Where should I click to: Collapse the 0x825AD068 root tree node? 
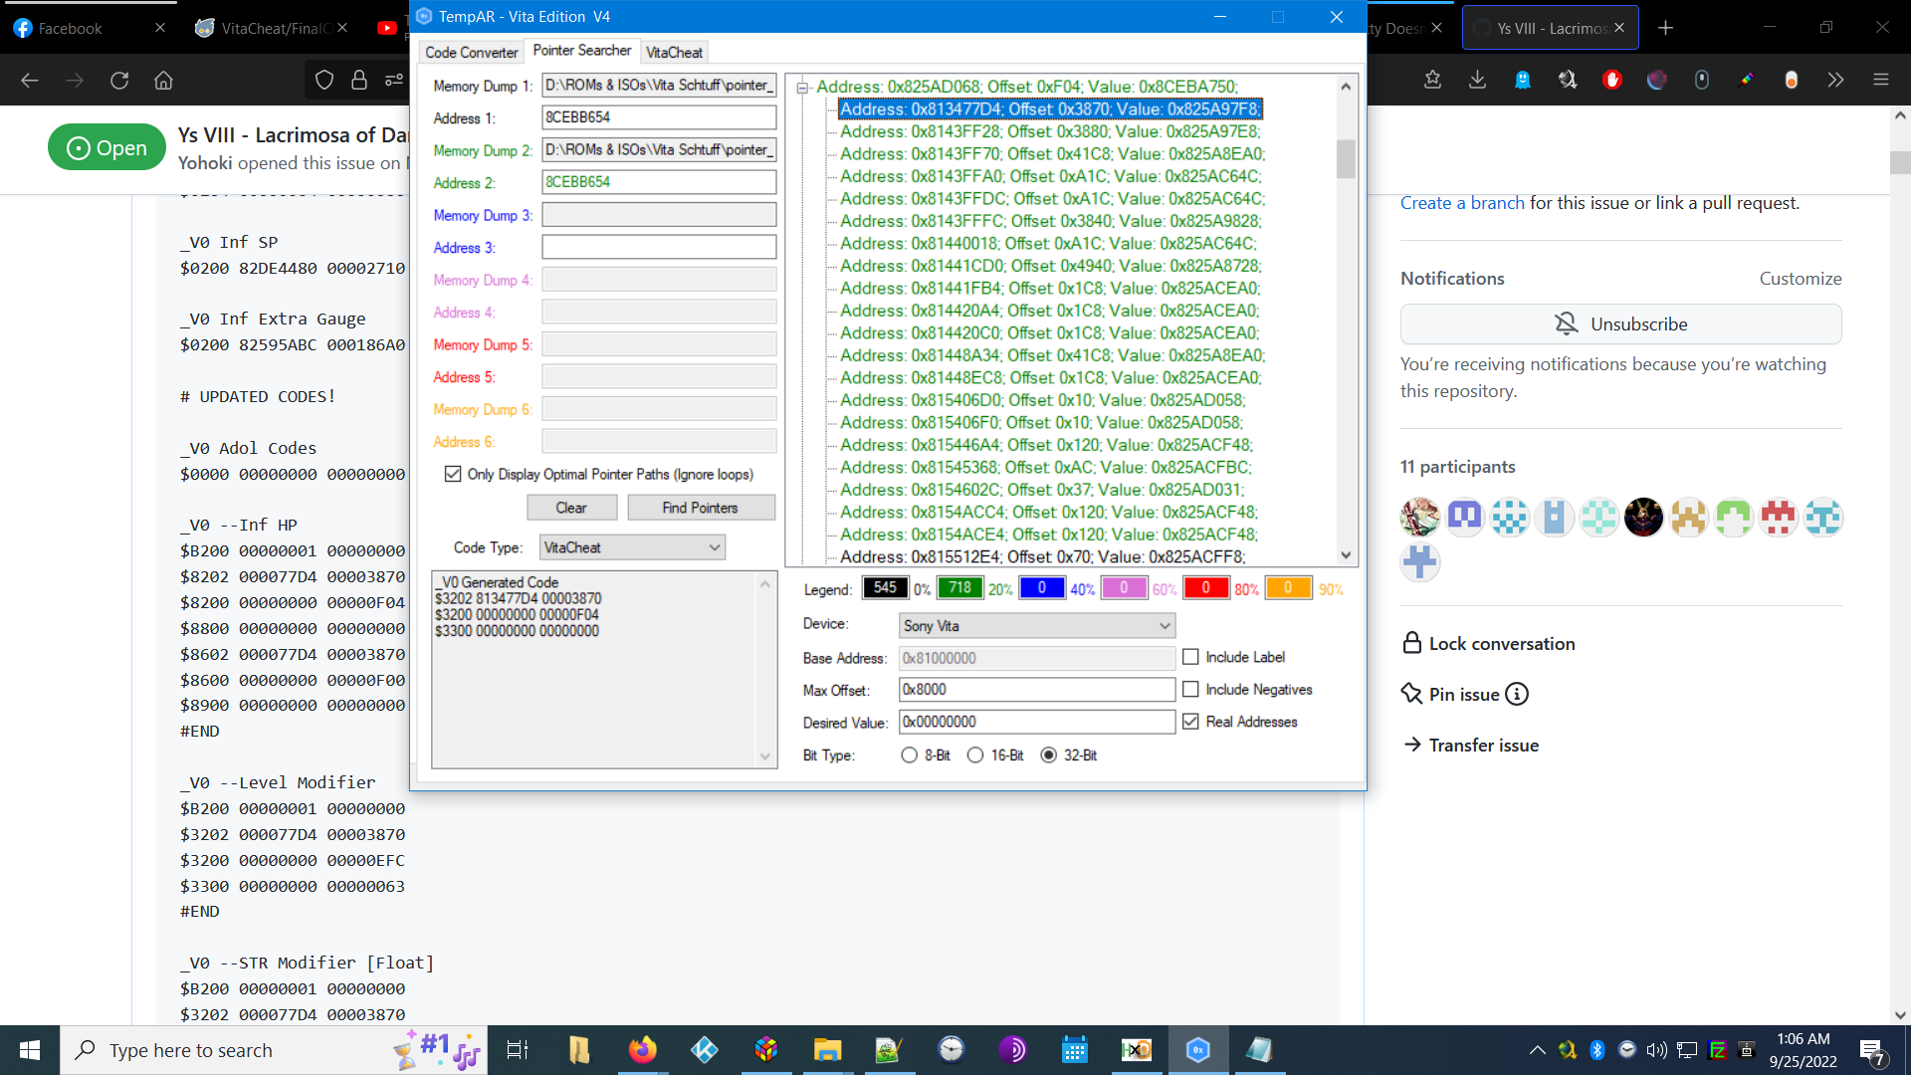[x=802, y=88]
